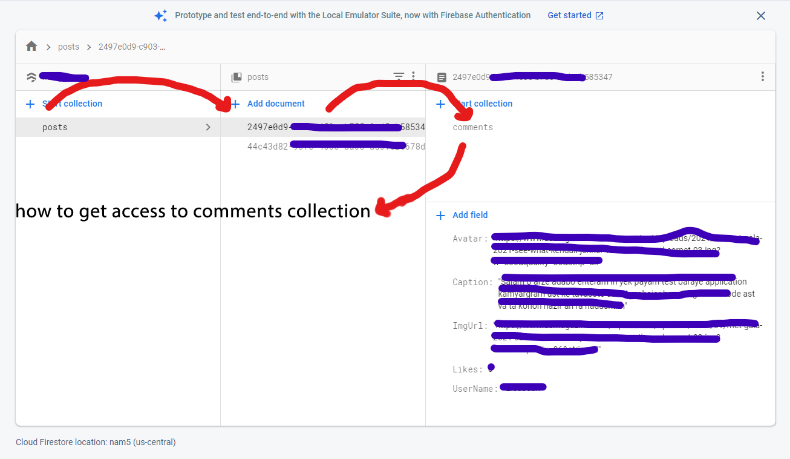The image size is (790, 459).
Task: Click the database root icon in first column
Action: pyautogui.click(x=31, y=77)
